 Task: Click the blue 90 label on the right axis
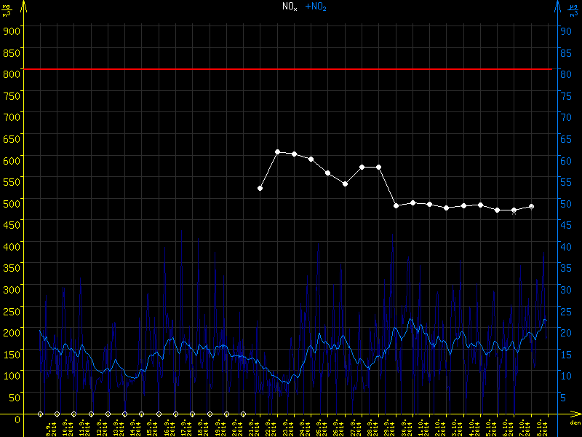pos(564,31)
